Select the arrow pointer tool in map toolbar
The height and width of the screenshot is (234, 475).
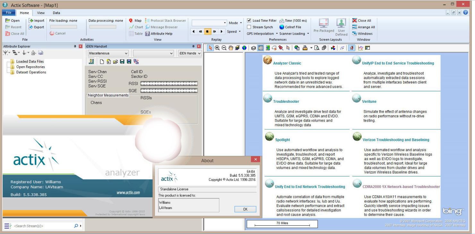[x=210, y=48]
